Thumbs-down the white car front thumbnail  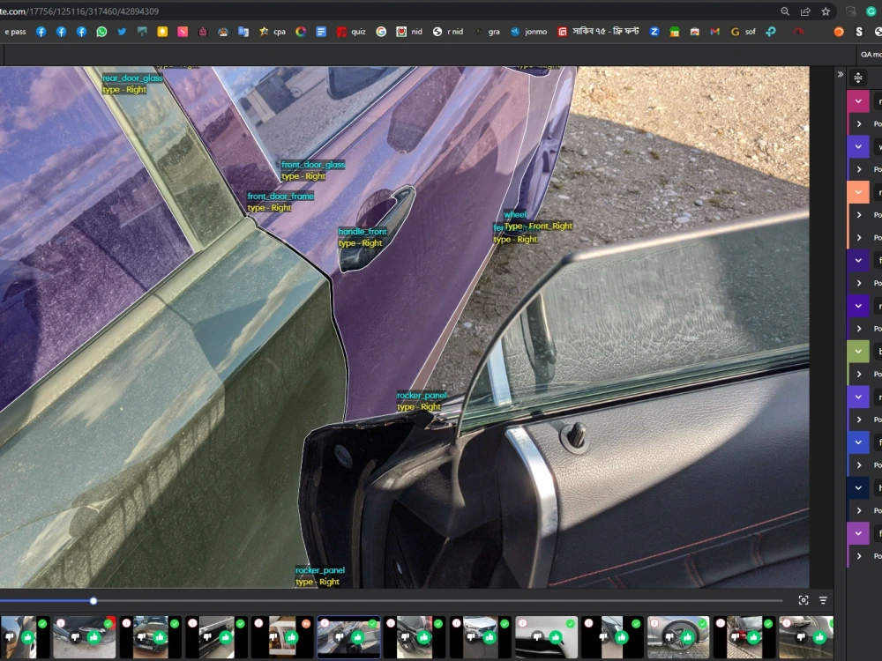(x=471, y=637)
